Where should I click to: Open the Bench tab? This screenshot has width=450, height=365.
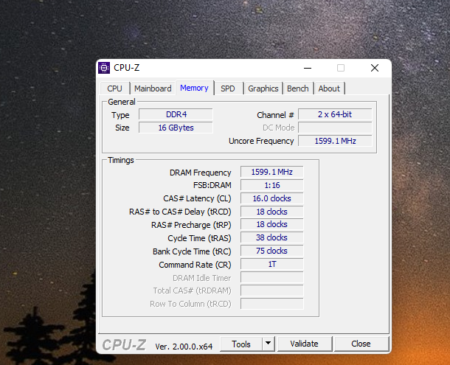298,88
